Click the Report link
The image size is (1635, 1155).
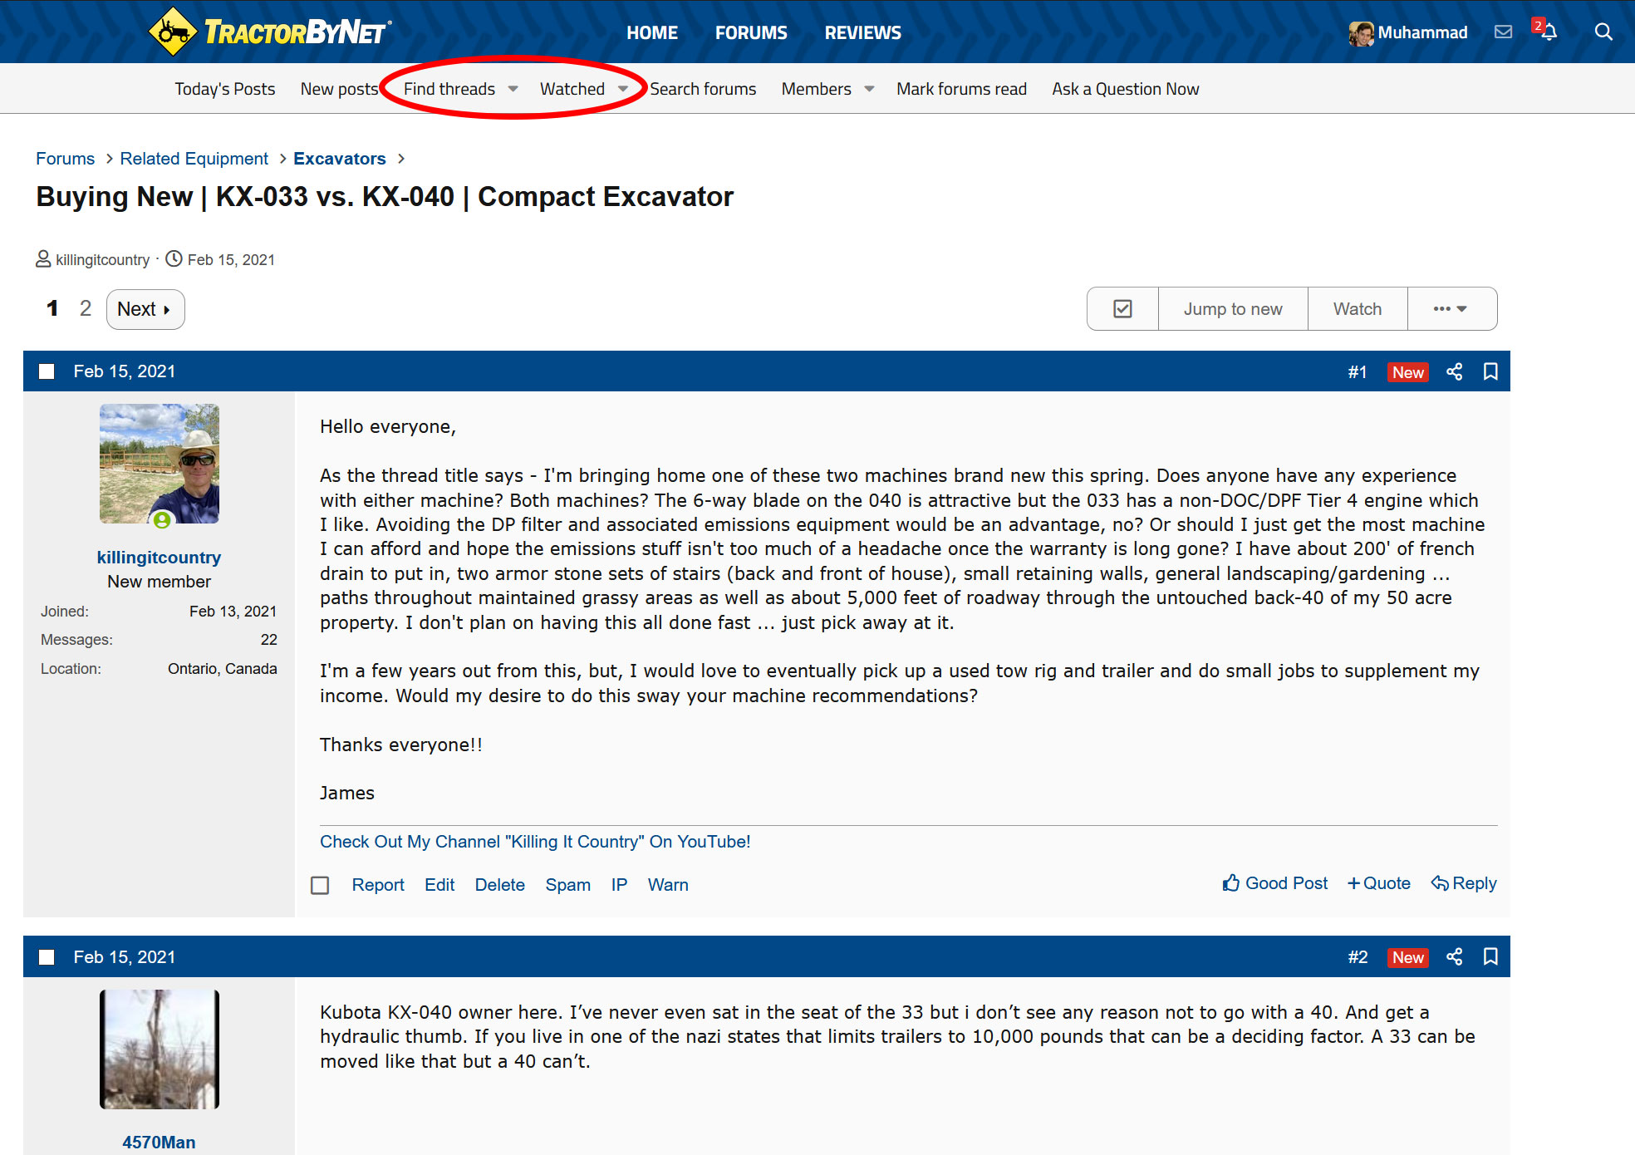point(378,885)
